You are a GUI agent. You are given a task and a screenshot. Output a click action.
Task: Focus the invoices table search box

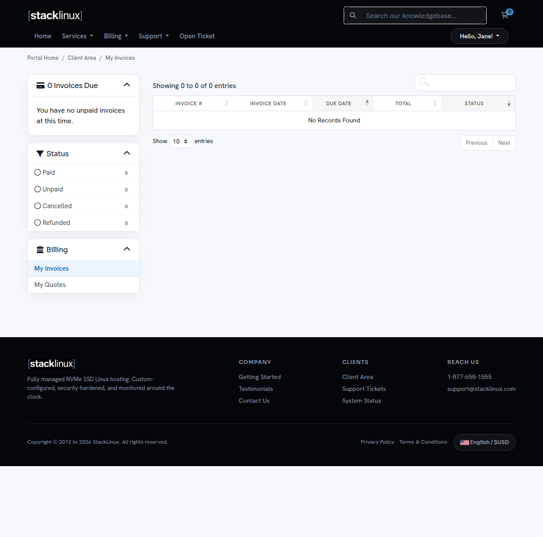[x=465, y=83]
